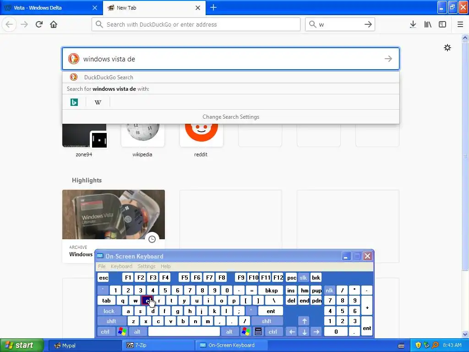This screenshot has width=469, height=352.
Task: Select the New Tab tab
Action: click(x=154, y=8)
